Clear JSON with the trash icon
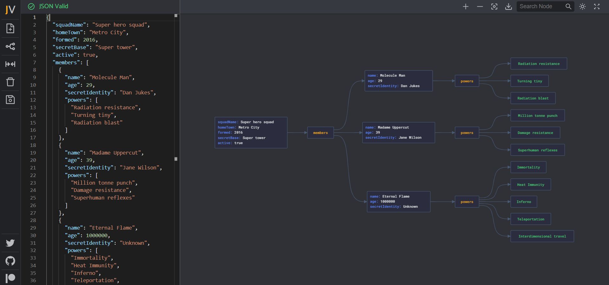The image size is (609, 285). tap(10, 82)
